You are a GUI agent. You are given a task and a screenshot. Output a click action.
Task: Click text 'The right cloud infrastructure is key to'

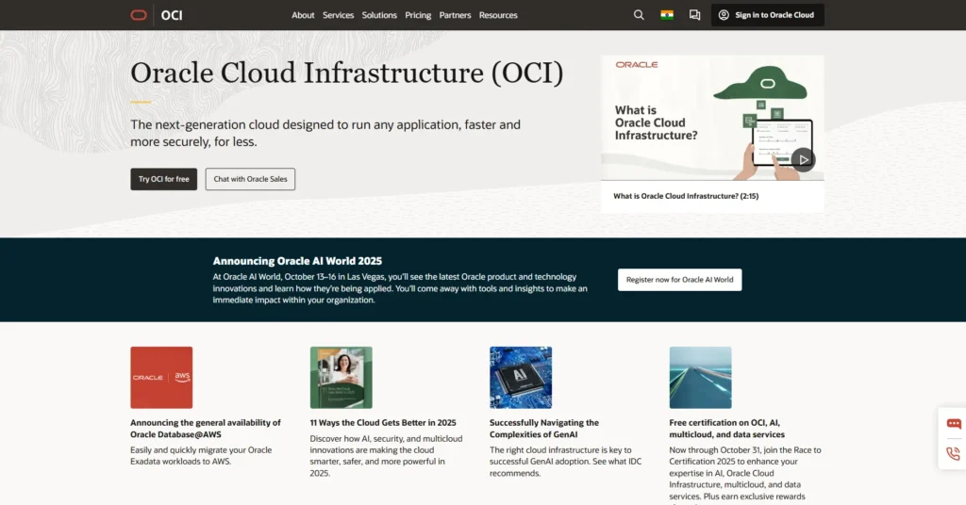[560, 450]
